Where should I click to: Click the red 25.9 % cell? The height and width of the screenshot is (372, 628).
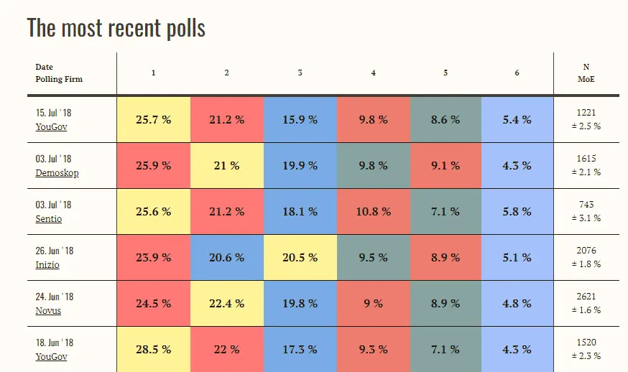[x=154, y=166]
